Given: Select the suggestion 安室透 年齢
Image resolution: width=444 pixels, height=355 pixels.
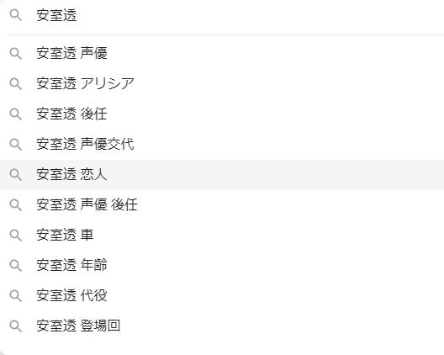Looking at the screenshot, I should [x=222, y=266].
